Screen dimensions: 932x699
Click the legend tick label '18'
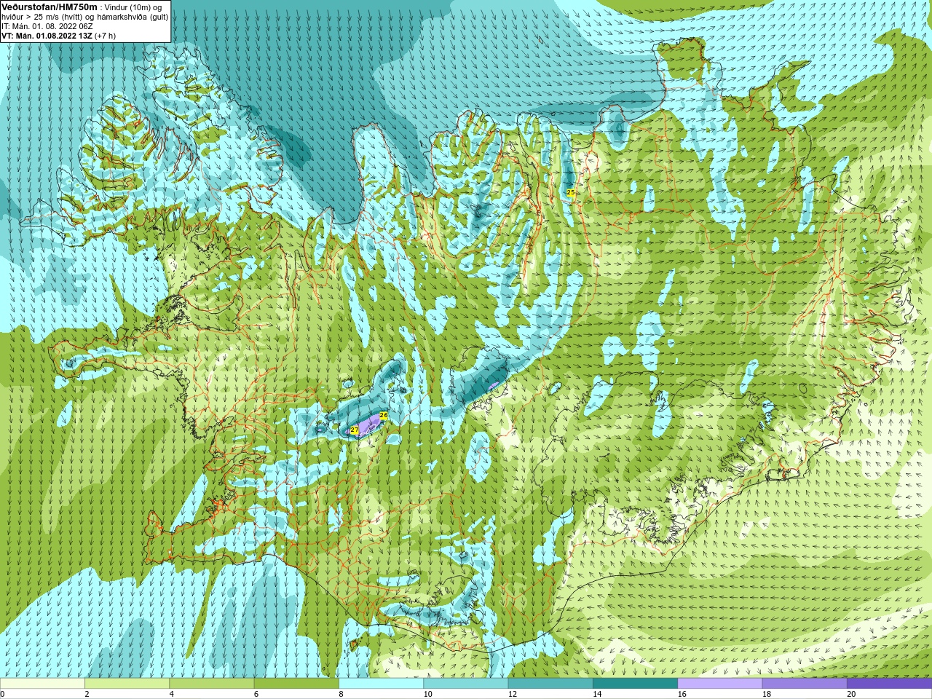tap(767, 694)
